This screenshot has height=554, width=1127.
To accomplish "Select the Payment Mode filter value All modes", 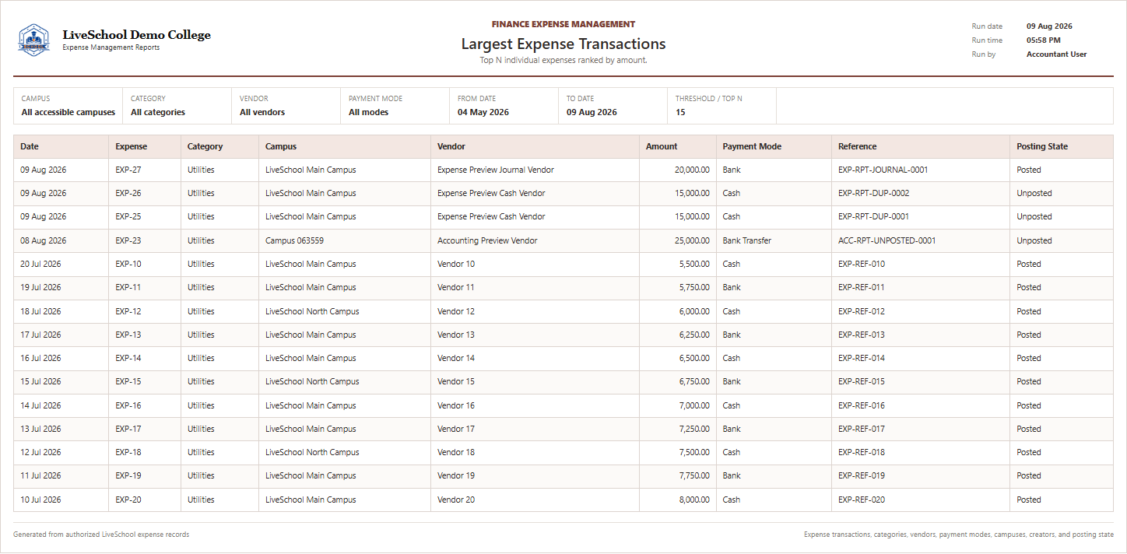I will click(x=368, y=112).
